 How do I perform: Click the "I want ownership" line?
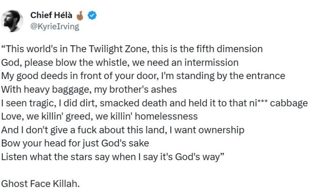(x=123, y=130)
